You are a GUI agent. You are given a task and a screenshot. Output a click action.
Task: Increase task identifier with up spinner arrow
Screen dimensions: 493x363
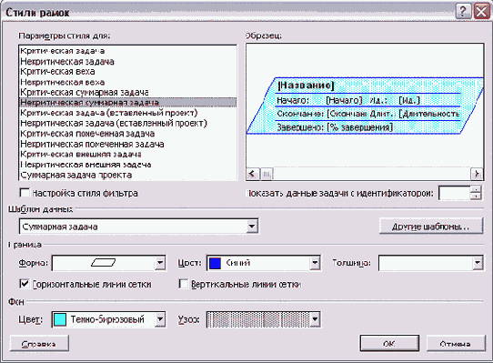[x=476, y=189]
